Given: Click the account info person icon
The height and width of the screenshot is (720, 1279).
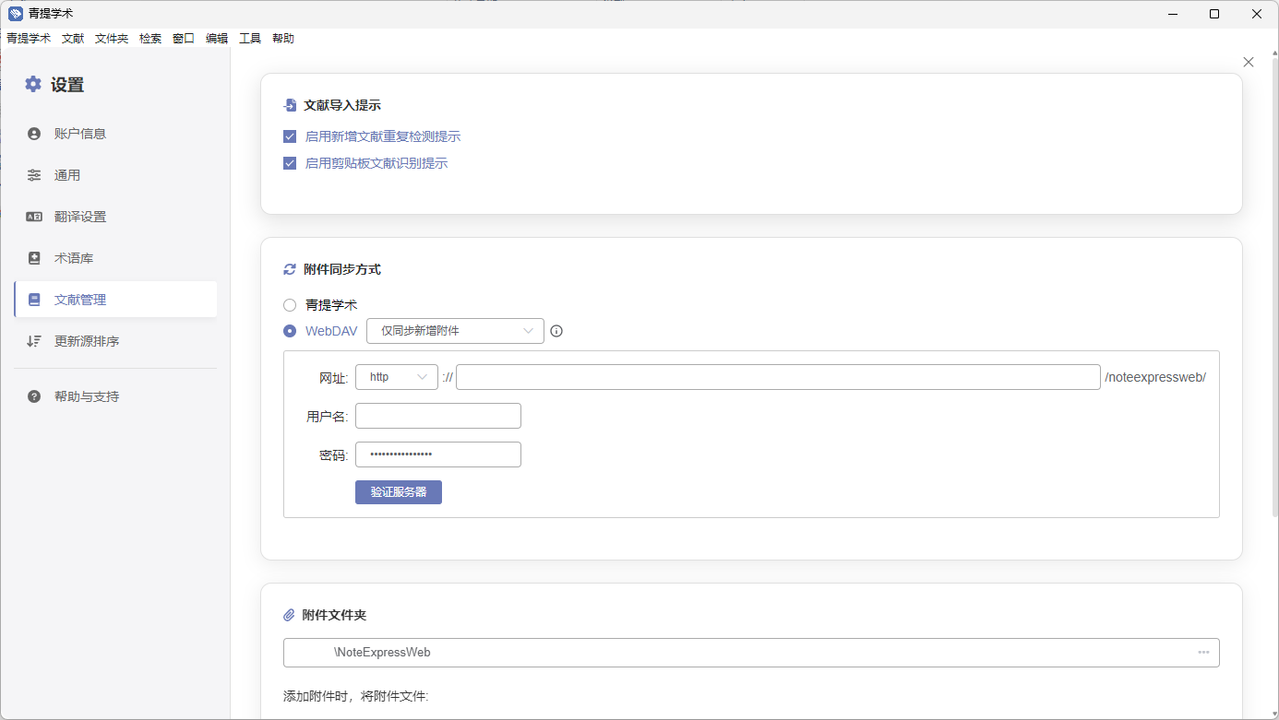Looking at the screenshot, I should [x=34, y=134].
